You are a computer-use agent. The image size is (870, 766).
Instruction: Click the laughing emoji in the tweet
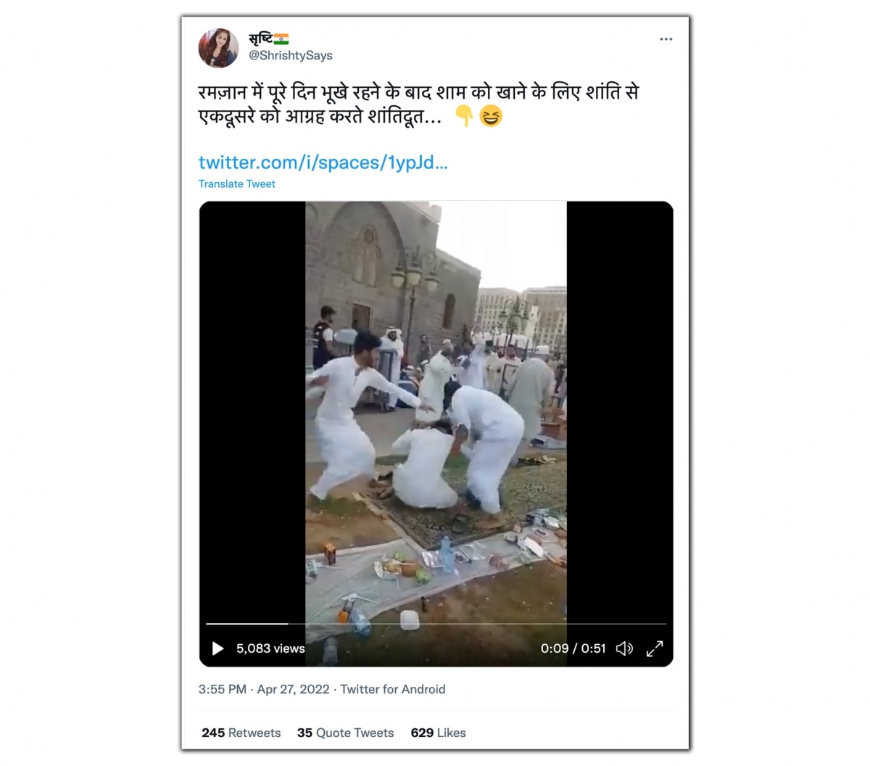[x=491, y=116]
